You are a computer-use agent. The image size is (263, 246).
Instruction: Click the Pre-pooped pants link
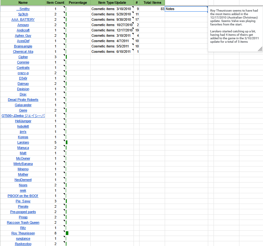click(23, 212)
